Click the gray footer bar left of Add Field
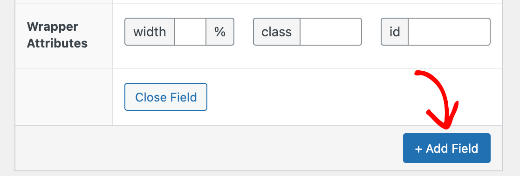 [209, 148]
